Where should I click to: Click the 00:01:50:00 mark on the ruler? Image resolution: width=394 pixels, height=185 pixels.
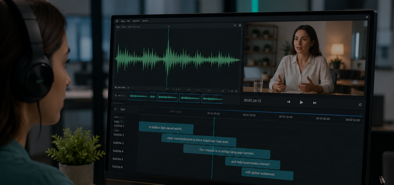[x=323, y=119]
